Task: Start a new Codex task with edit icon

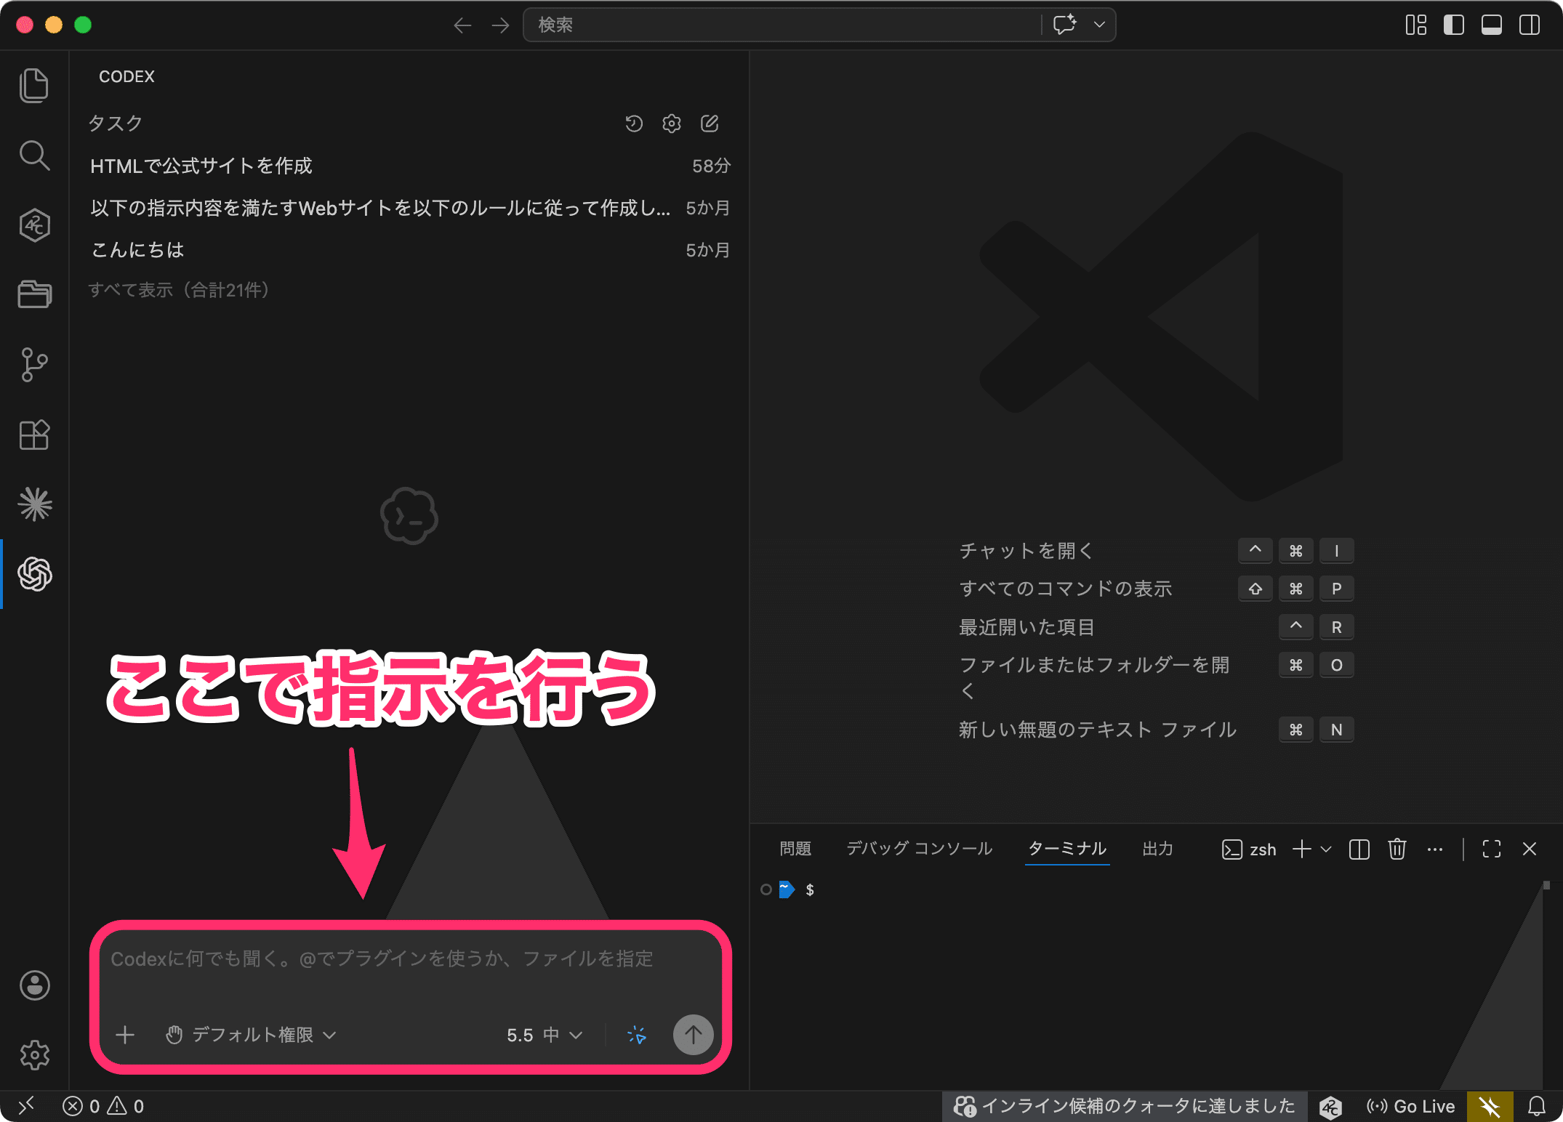Action: point(710,124)
